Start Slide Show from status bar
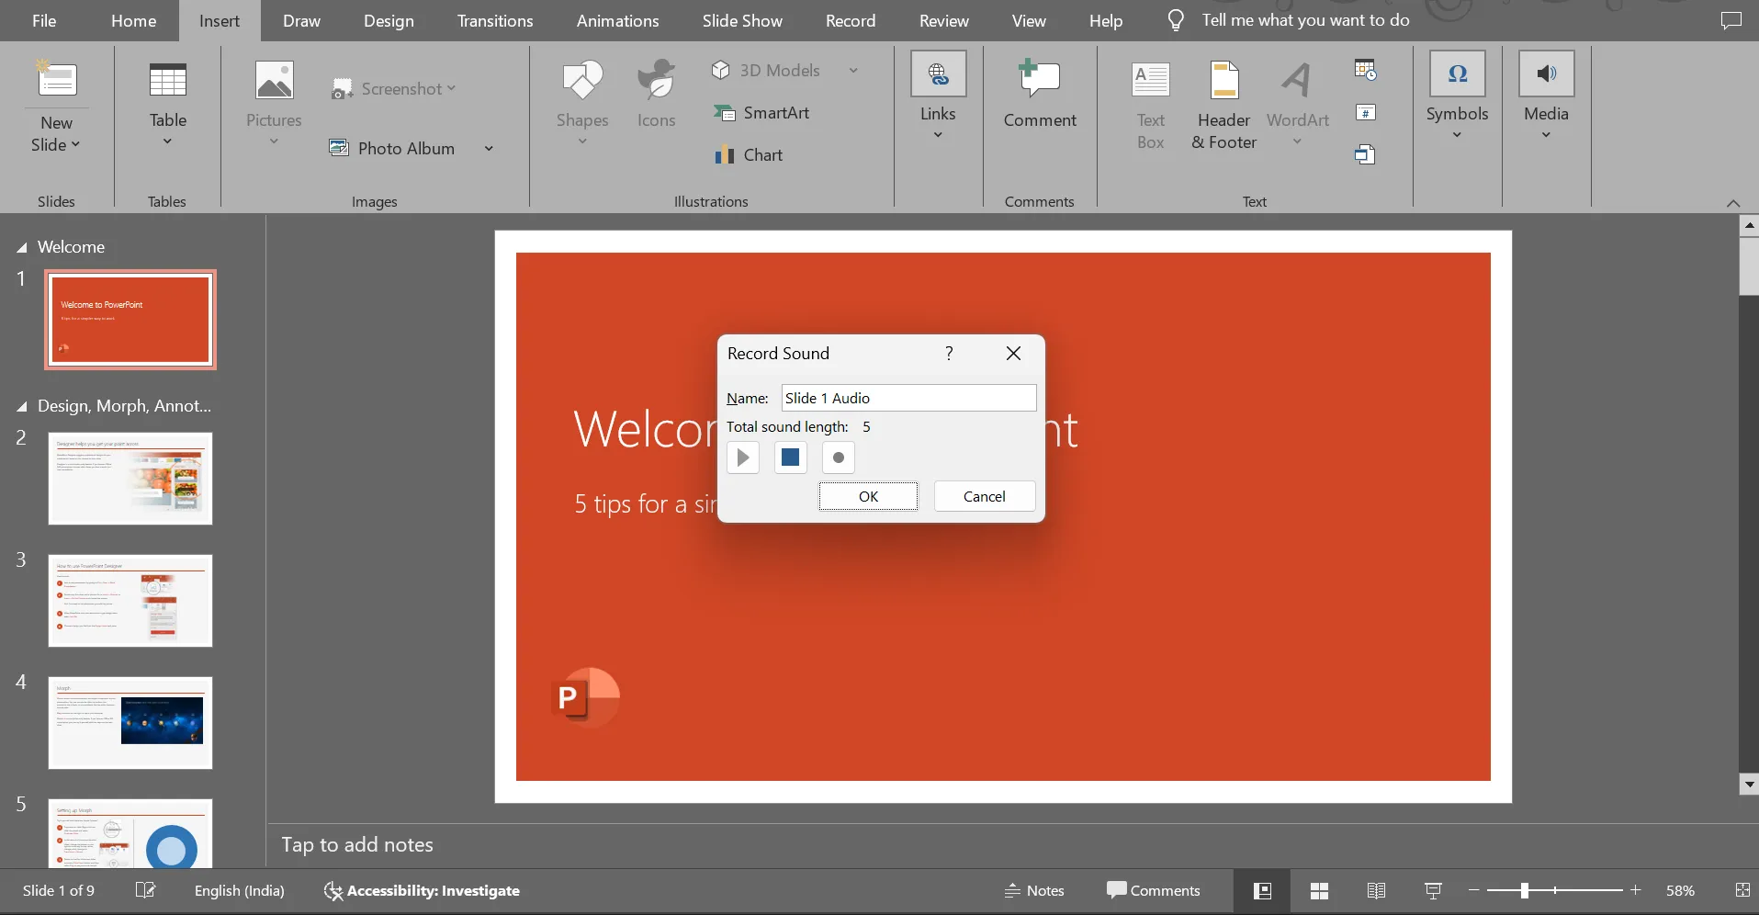This screenshot has height=915, width=1759. coord(1433,890)
